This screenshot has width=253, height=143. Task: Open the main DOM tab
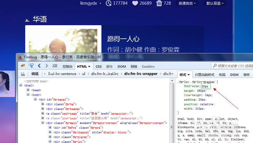[122, 67]
